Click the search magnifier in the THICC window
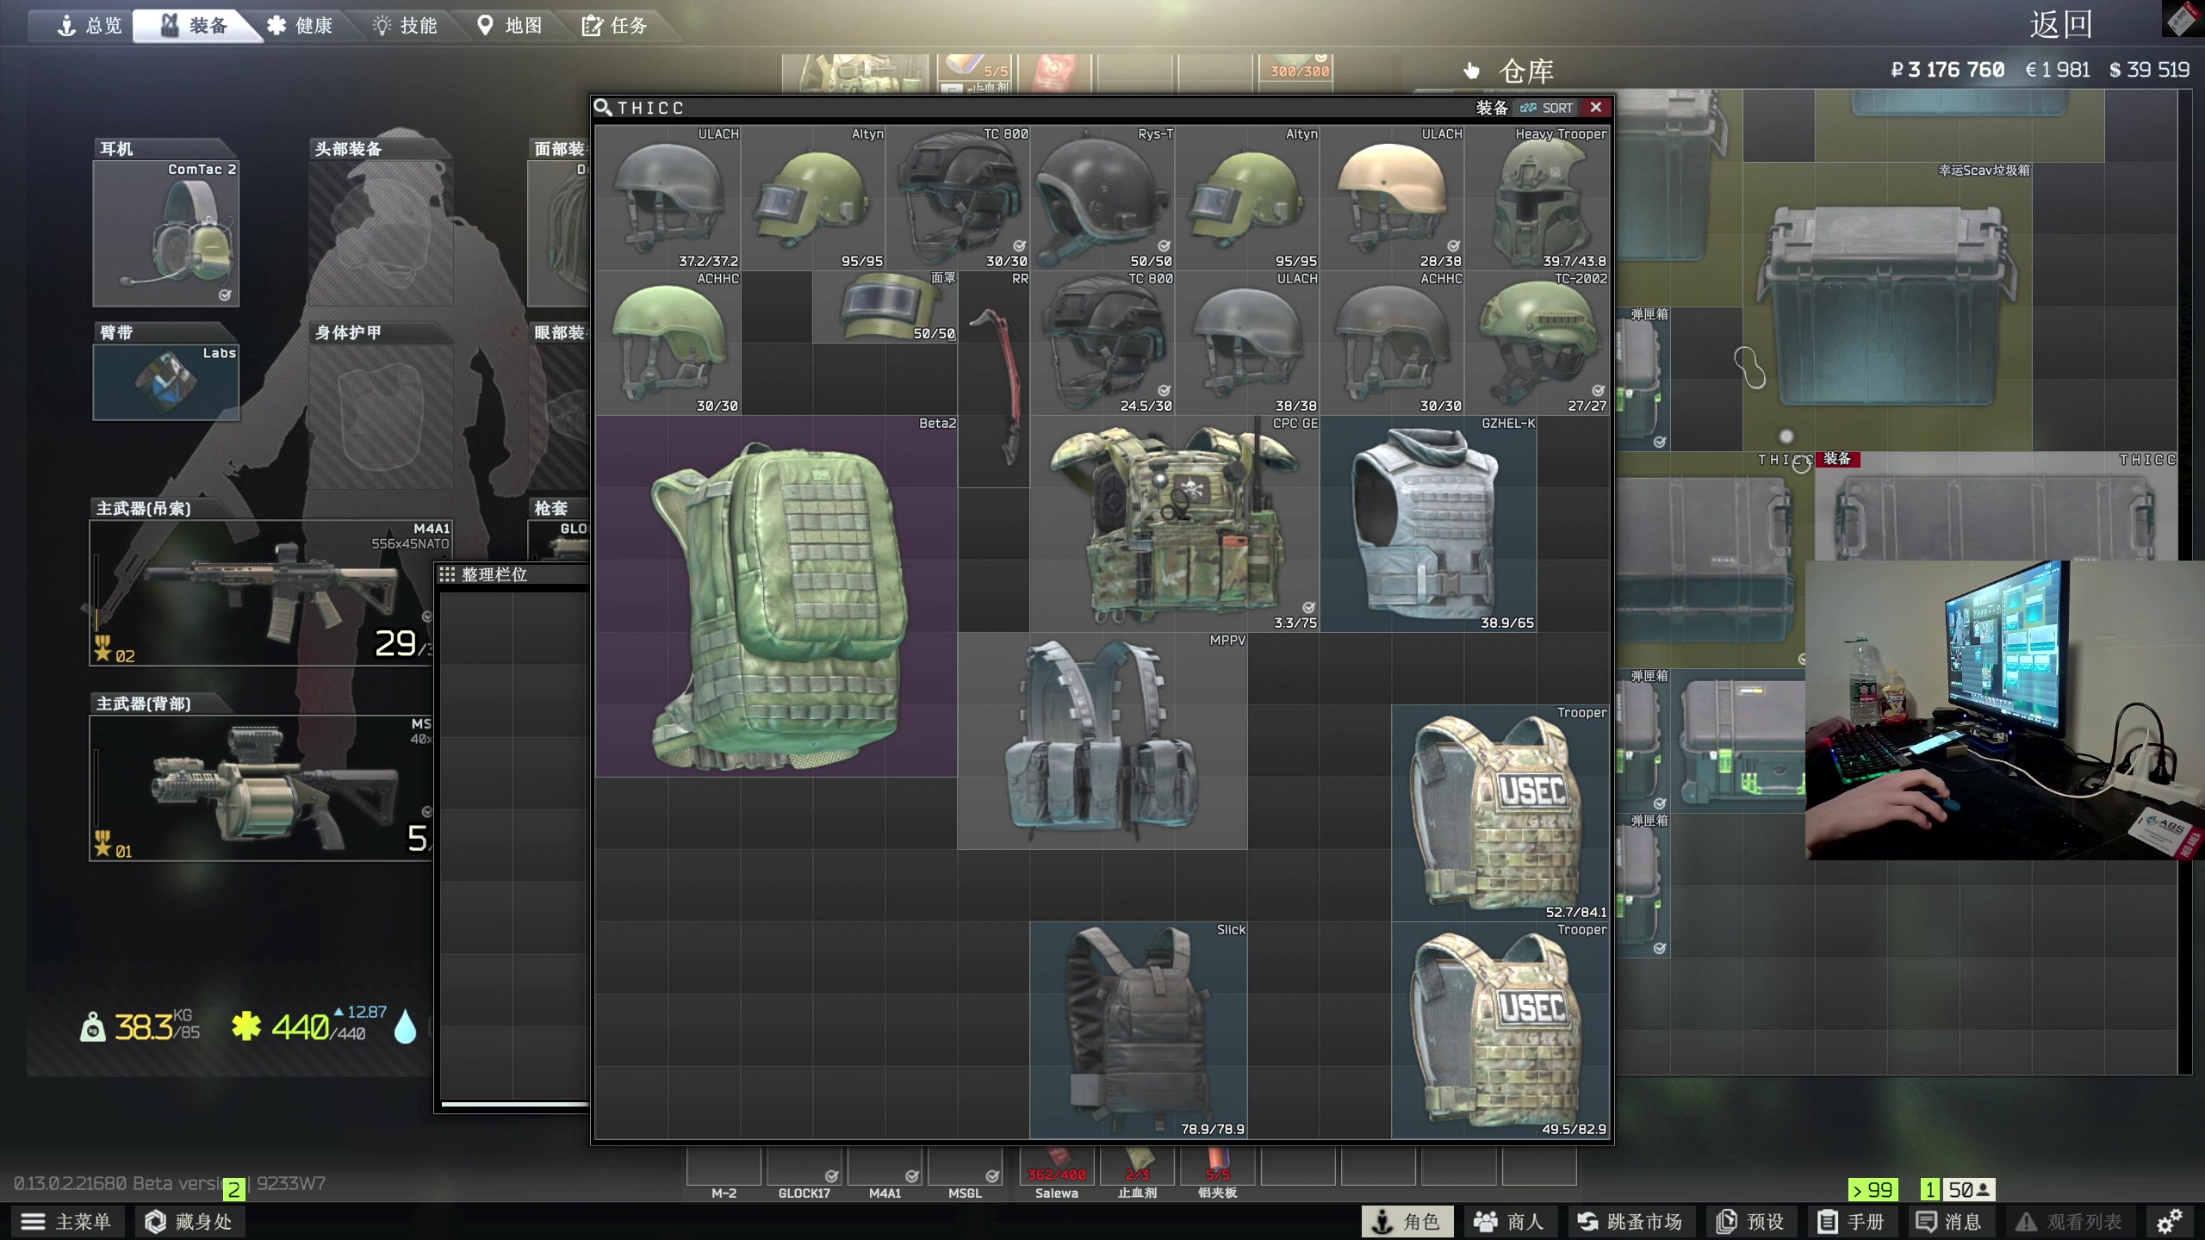 point(603,108)
